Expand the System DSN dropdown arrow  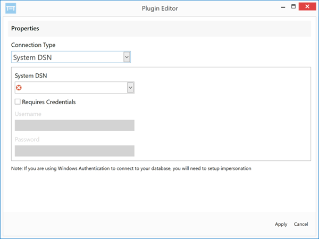click(130, 88)
